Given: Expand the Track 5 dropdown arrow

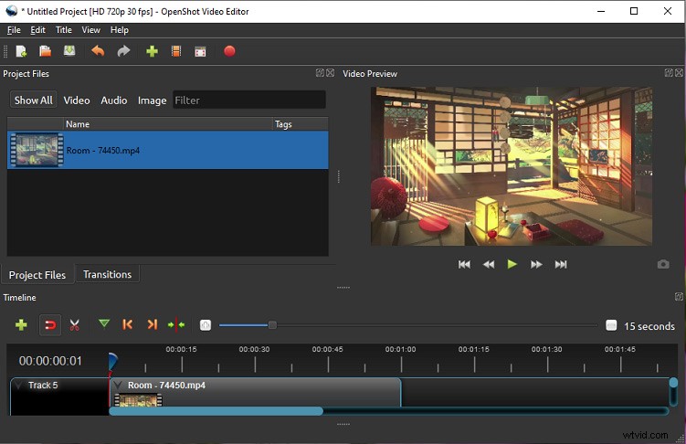Looking at the screenshot, I should [19, 386].
